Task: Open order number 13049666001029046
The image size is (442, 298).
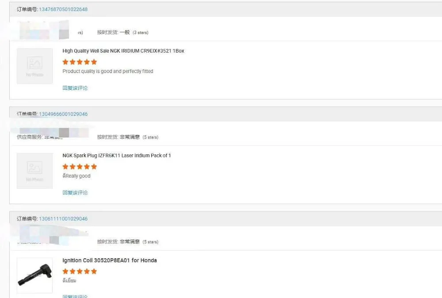Action: 63,114
